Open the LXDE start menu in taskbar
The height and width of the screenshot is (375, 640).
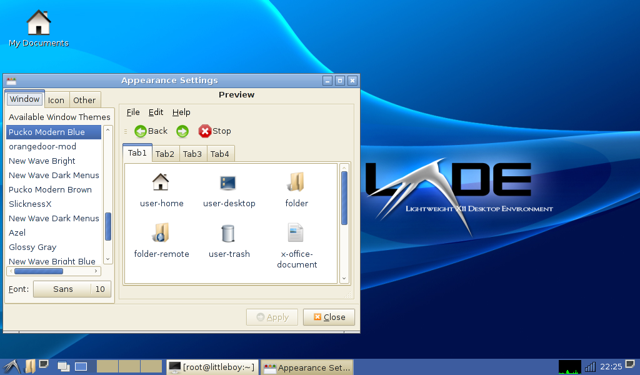click(11, 367)
